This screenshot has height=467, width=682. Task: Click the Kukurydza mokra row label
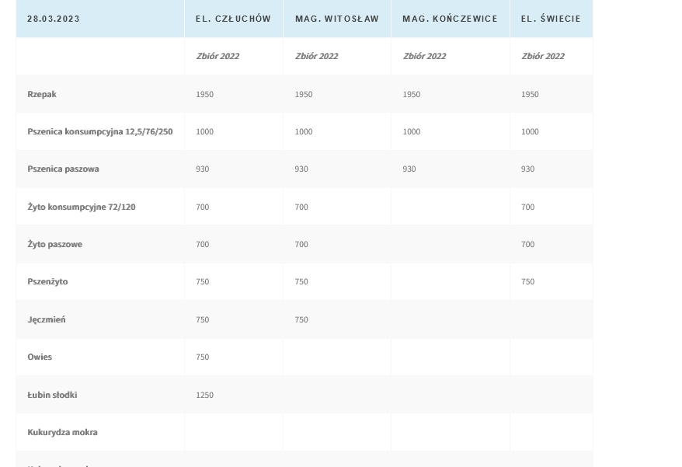[x=62, y=432]
